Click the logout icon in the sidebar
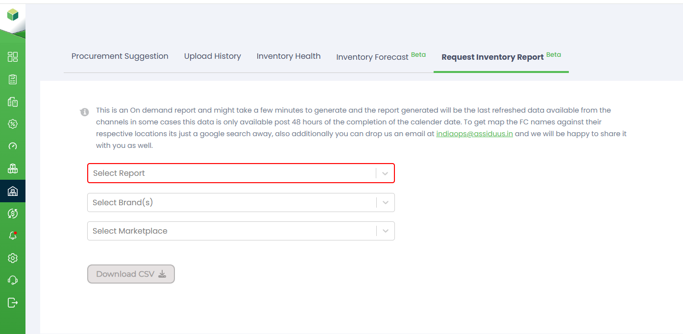 [13, 303]
